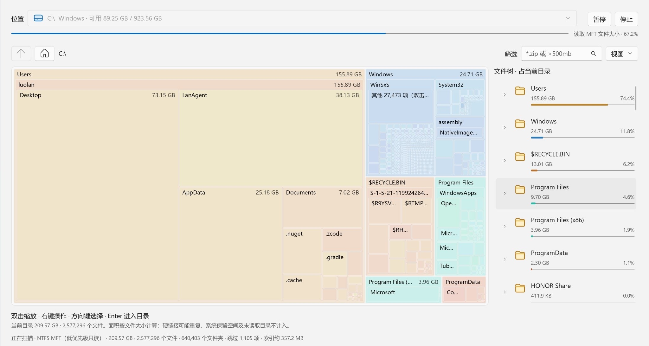This screenshot has width=649, height=346.
Task: Click the 停止 stop button
Action: click(x=626, y=19)
